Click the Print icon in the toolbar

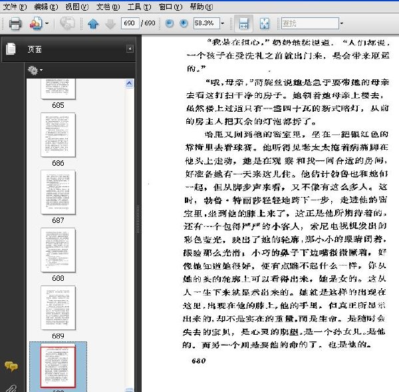(x=15, y=23)
